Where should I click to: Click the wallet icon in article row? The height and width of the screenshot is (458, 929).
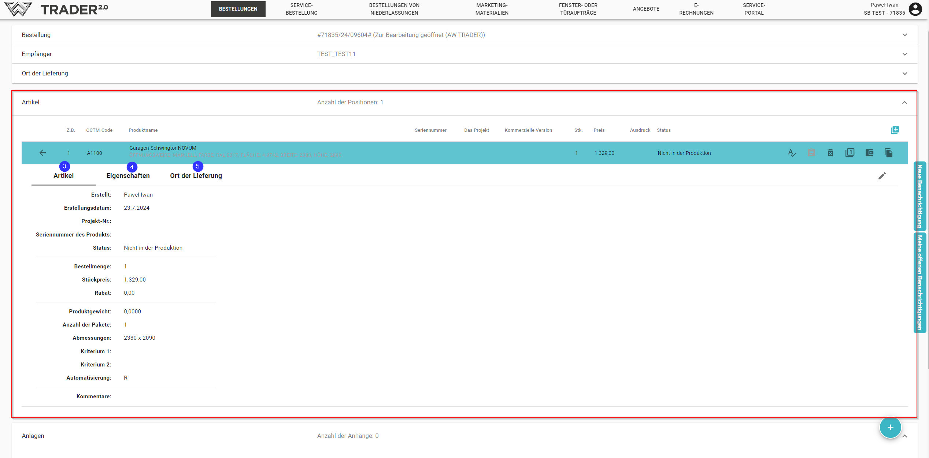pyautogui.click(x=869, y=153)
